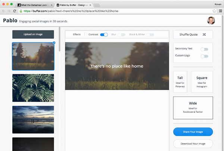Turn on Custom Logo toggle
The image size is (224, 151).
pyautogui.click(x=204, y=56)
